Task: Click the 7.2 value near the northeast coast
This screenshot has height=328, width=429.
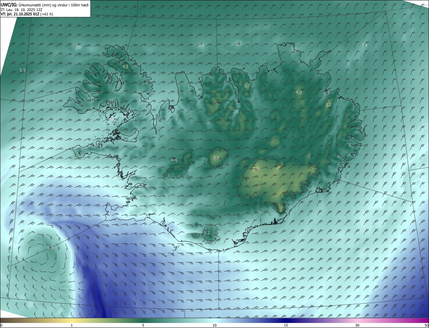Action: coord(294,49)
